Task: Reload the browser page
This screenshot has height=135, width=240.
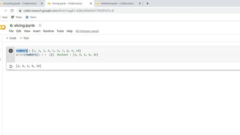Action: 12,10
